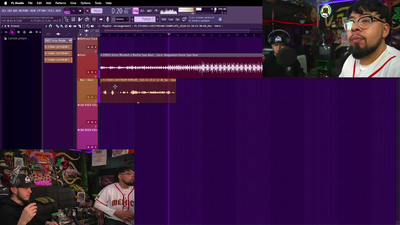Open the Playlist view icon

click(87, 19)
